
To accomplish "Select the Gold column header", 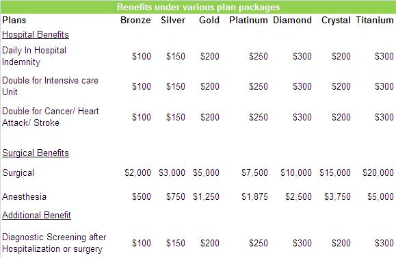I will point(209,21).
